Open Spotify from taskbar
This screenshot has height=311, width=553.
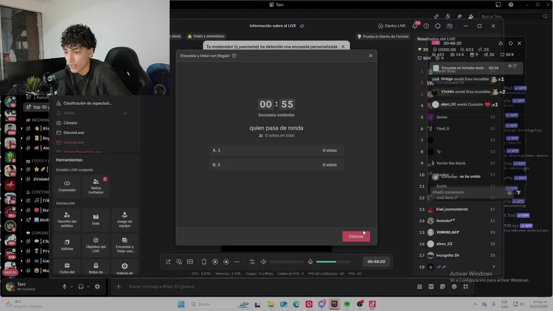point(347,304)
